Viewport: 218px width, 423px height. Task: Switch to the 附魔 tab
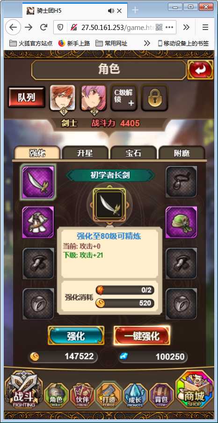(182, 153)
